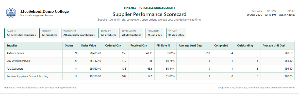Select the Supplier filter All suppliers
The width and height of the screenshot is (299, 94).
49,34
